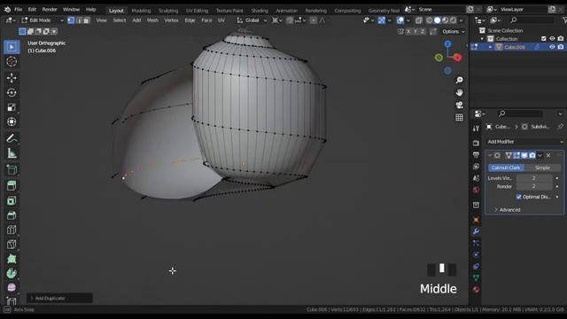This screenshot has width=567, height=319.
Task: Select Catmull-Clark subdivision type
Action: coord(506,167)
